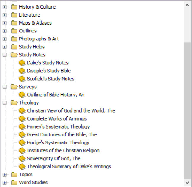Screen dimensions: 192x187
Task: Expand the Outlines folder node
Action: pyautogui.click(x=4, y=31)
